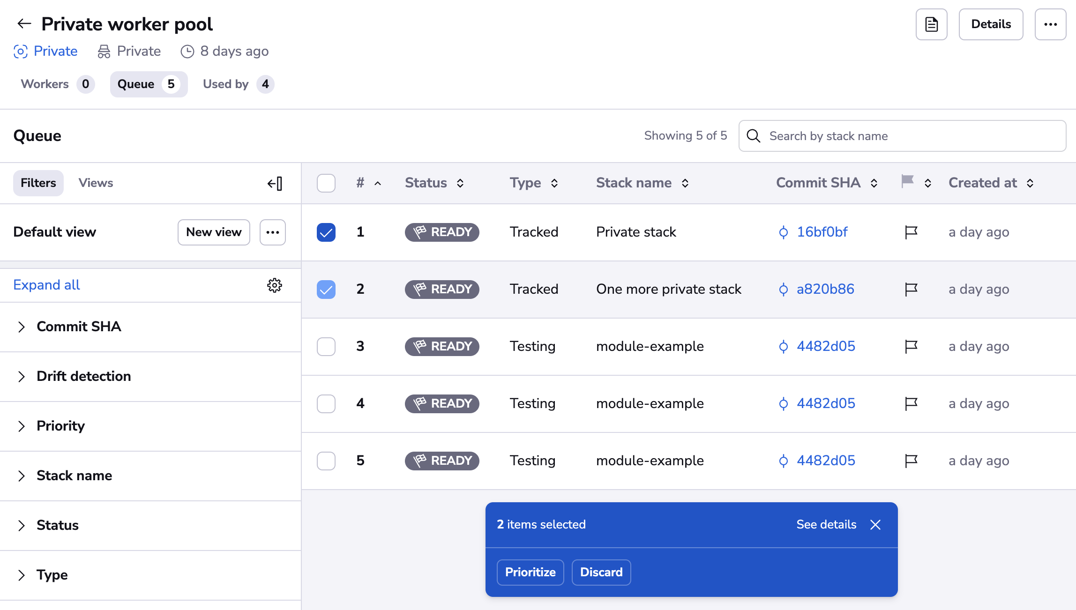Expand the Commit SHA filter section
This screenshot has height=610, width=1076.
[22, 327]
